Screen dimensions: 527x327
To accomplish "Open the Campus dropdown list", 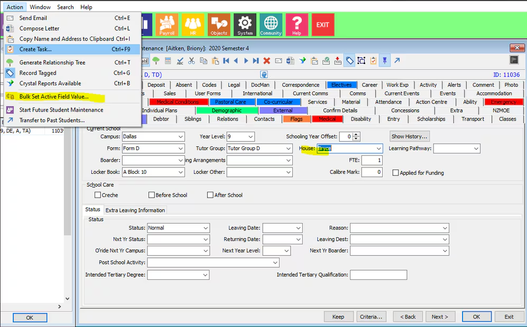I will (180, 137).
